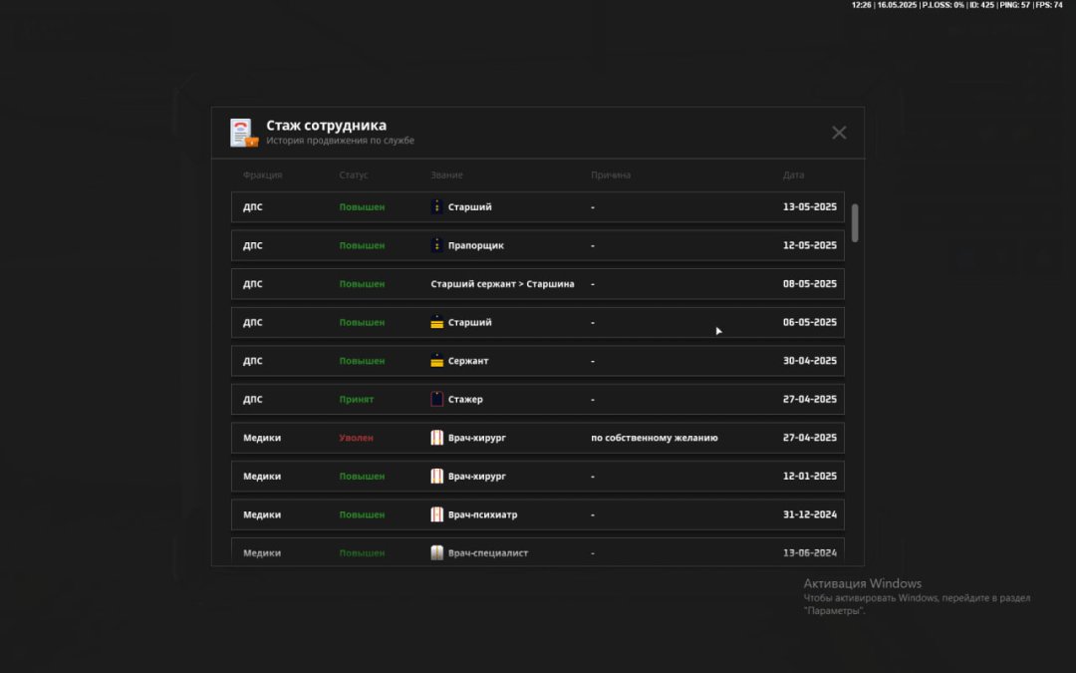Click the Сержант rank insignia icon

[x=436, y=361]
